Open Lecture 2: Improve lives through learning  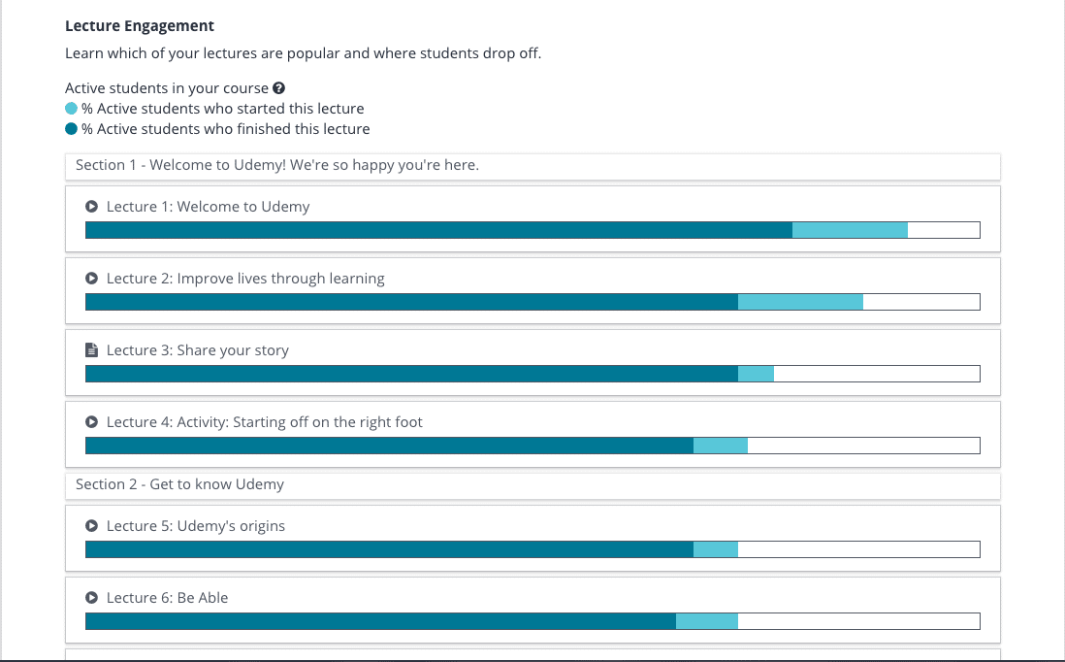[x=245, y=279]
